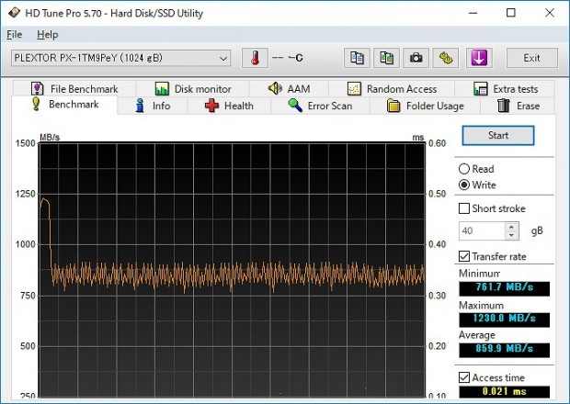Open options with the tools icon
Viewport: 570px width, 404px height.
point(446,58)
